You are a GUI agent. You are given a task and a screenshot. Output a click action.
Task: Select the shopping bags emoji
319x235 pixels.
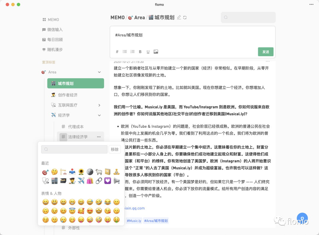[90, 181]
